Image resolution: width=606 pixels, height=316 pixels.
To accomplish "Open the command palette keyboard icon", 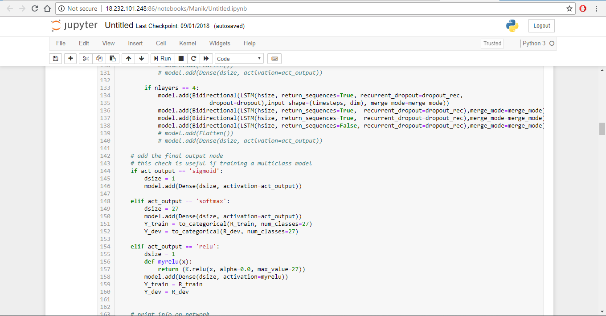I will (x=274, y=59).
